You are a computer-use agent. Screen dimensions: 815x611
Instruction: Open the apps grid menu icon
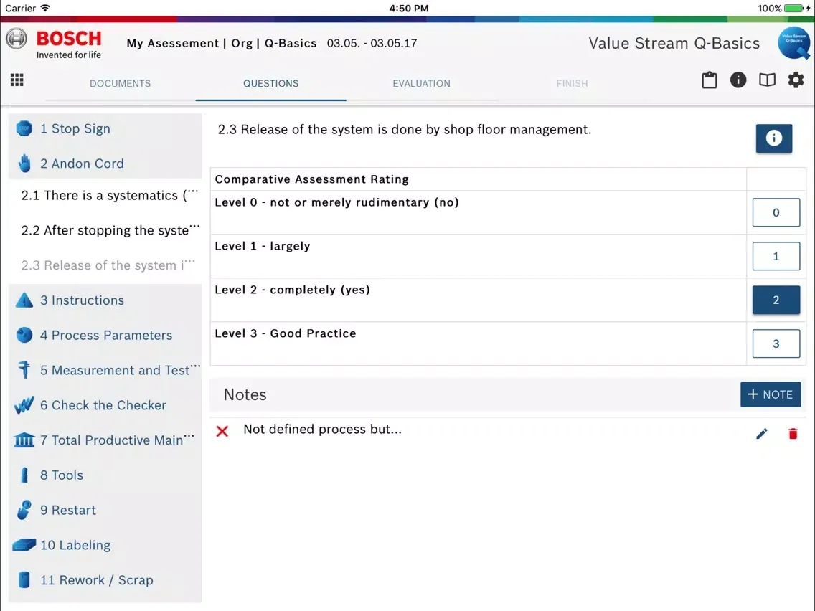17,80
